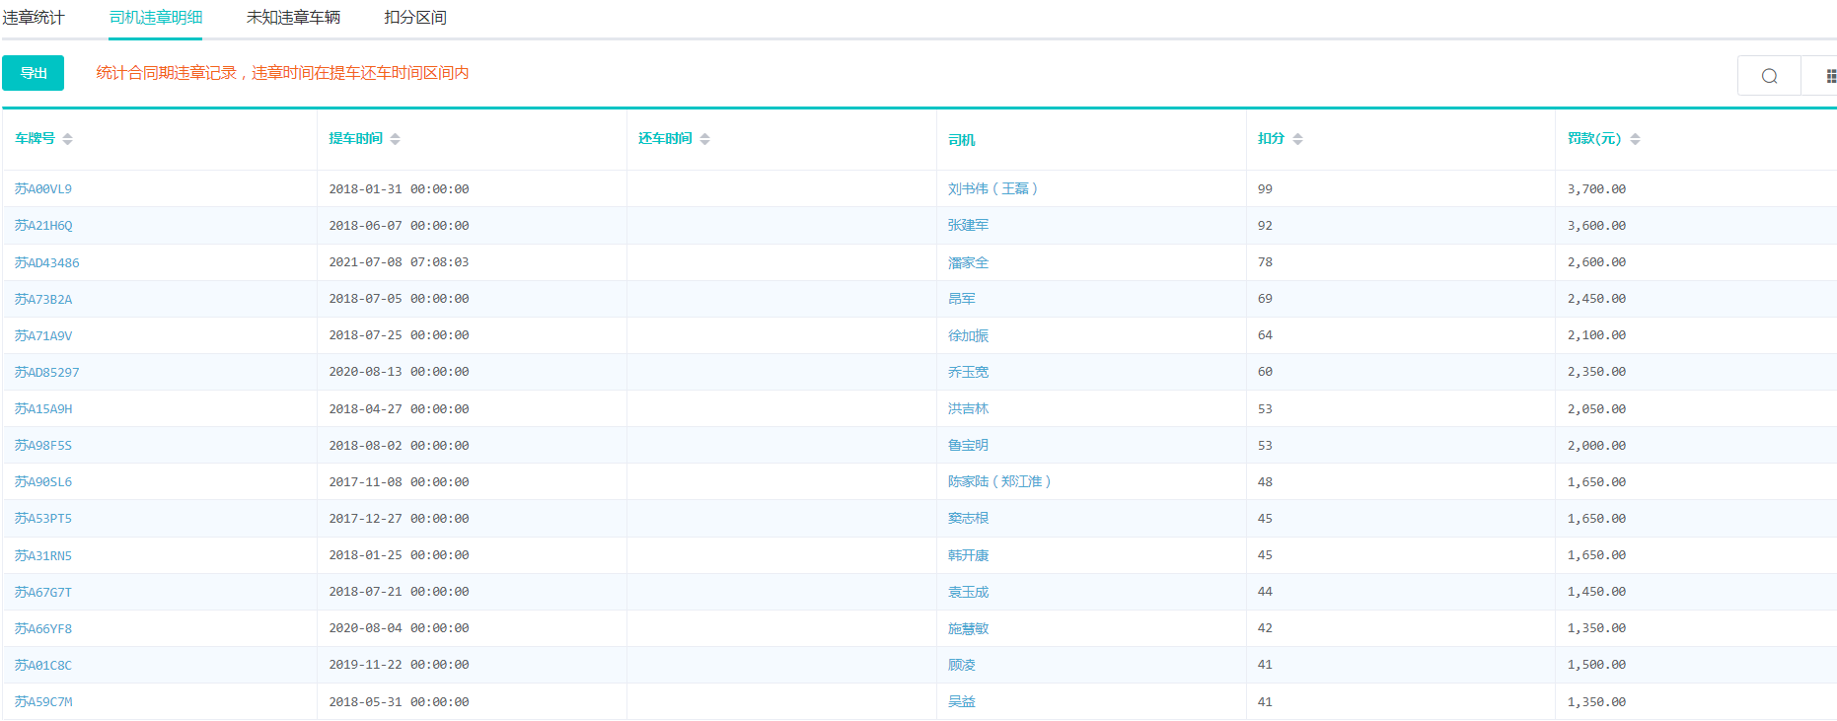Select points value 64
Viewport: 1837px width, 721px height.
pos(1265,335)
